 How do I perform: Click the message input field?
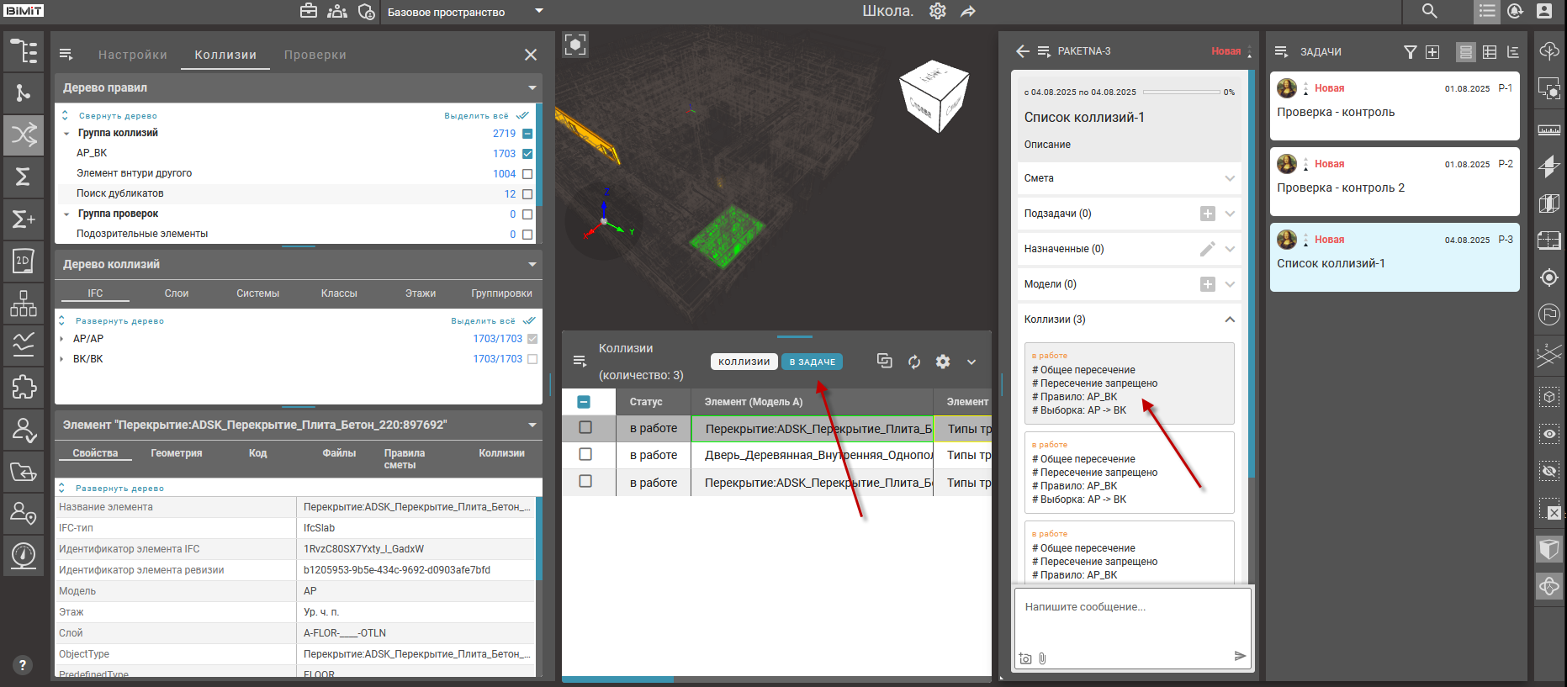1132,618
